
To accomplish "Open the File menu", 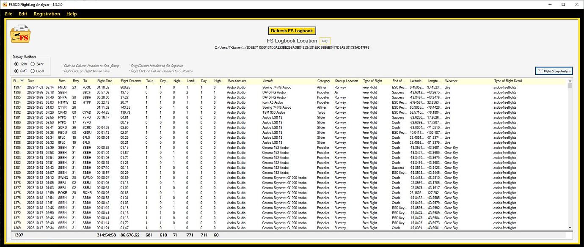I will point(8,14).
